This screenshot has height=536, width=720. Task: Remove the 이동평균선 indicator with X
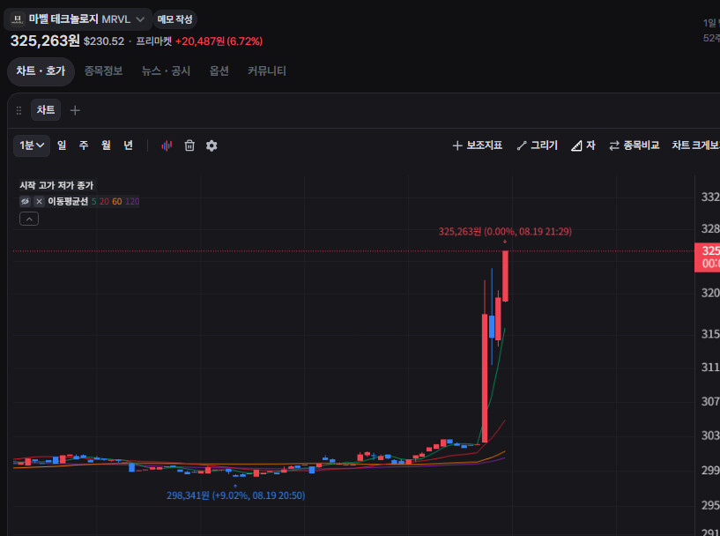[x=39, y=202]
